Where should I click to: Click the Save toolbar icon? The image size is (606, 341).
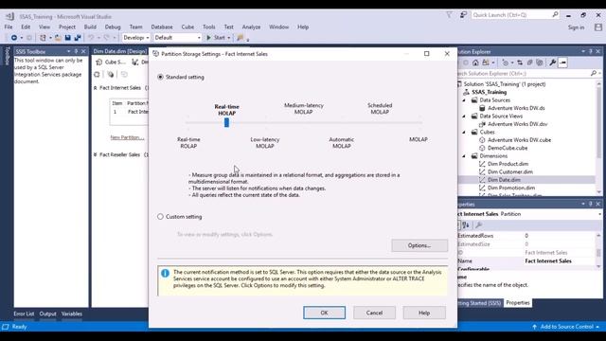(68, 38)
